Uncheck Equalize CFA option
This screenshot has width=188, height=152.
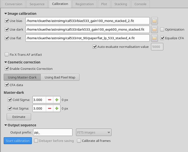pyautogui.click(x=162, y=38)
